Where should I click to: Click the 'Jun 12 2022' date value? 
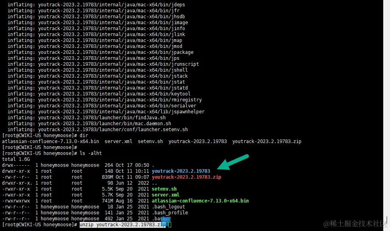(x=132, y=183)
